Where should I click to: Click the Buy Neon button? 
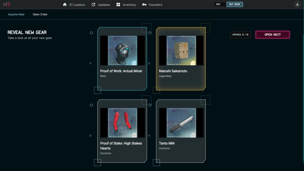click(235, 4)
